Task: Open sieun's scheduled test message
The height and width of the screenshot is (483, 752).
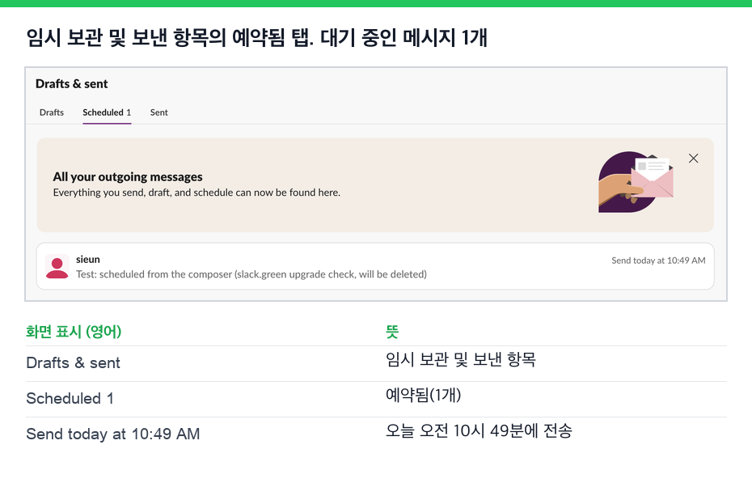Action: (375, 266)
